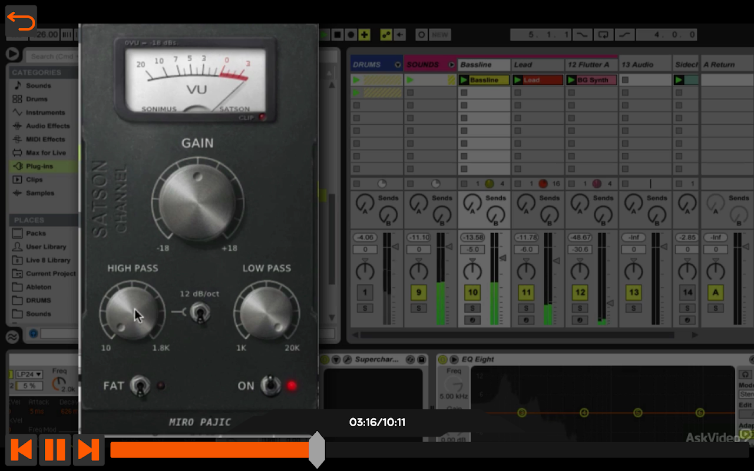Open Packs in Places
The image size is (754, 471).
click(x=36, y=233)
